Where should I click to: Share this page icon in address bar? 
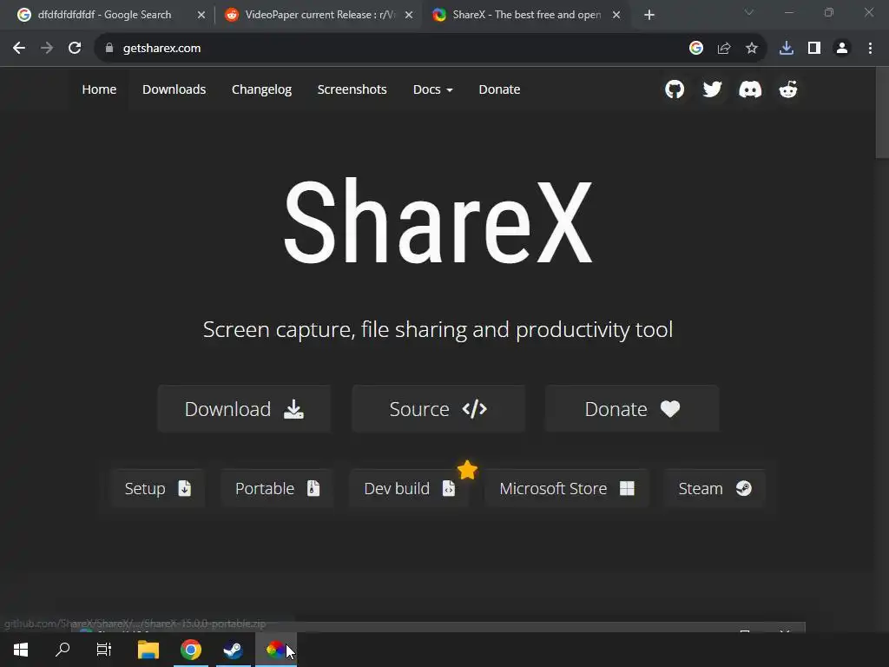(724, 49)
